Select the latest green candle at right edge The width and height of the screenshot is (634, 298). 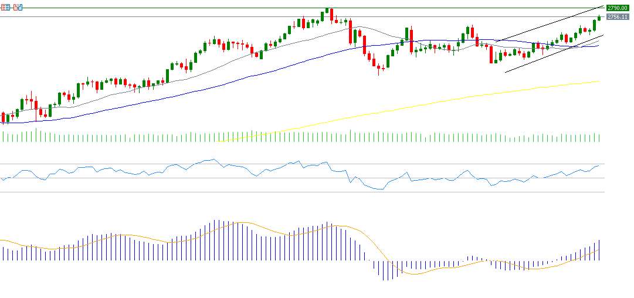(599, 17)
